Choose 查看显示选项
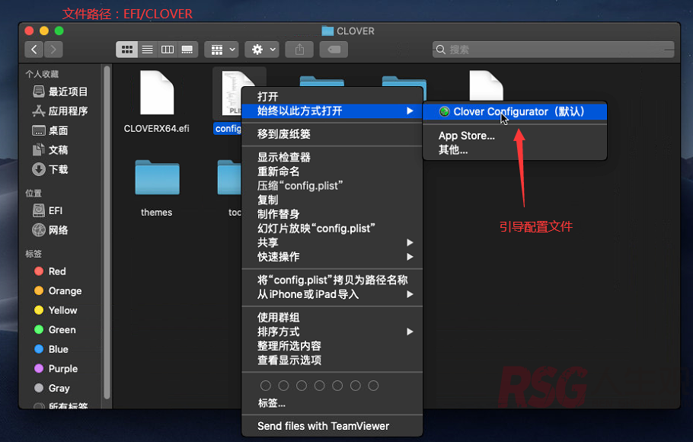This screenshot has height=442, width=693. click(332, 360)
